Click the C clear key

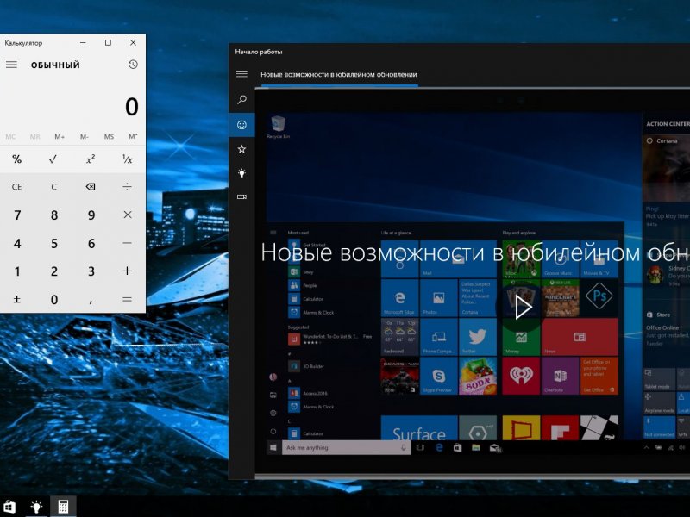53,187
